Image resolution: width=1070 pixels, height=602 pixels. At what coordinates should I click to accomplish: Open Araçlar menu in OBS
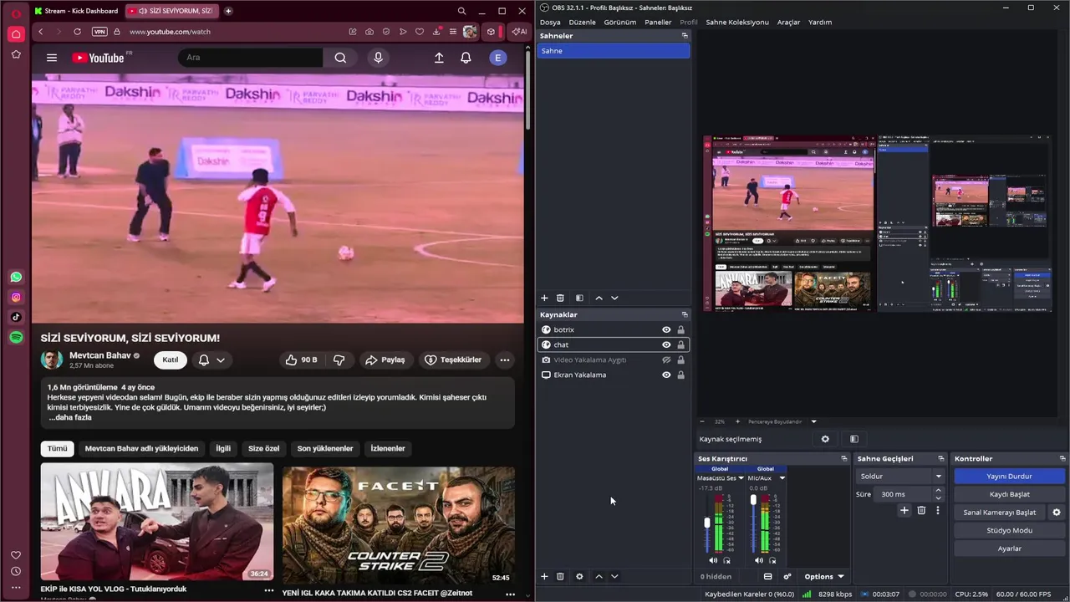click(788, 22)
